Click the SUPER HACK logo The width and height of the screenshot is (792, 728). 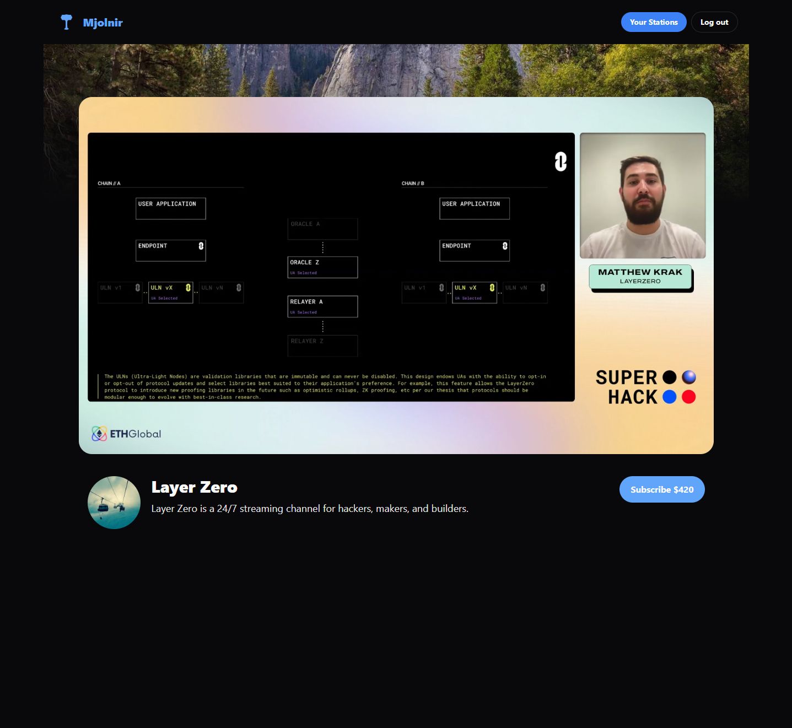(x=646, y=387)
